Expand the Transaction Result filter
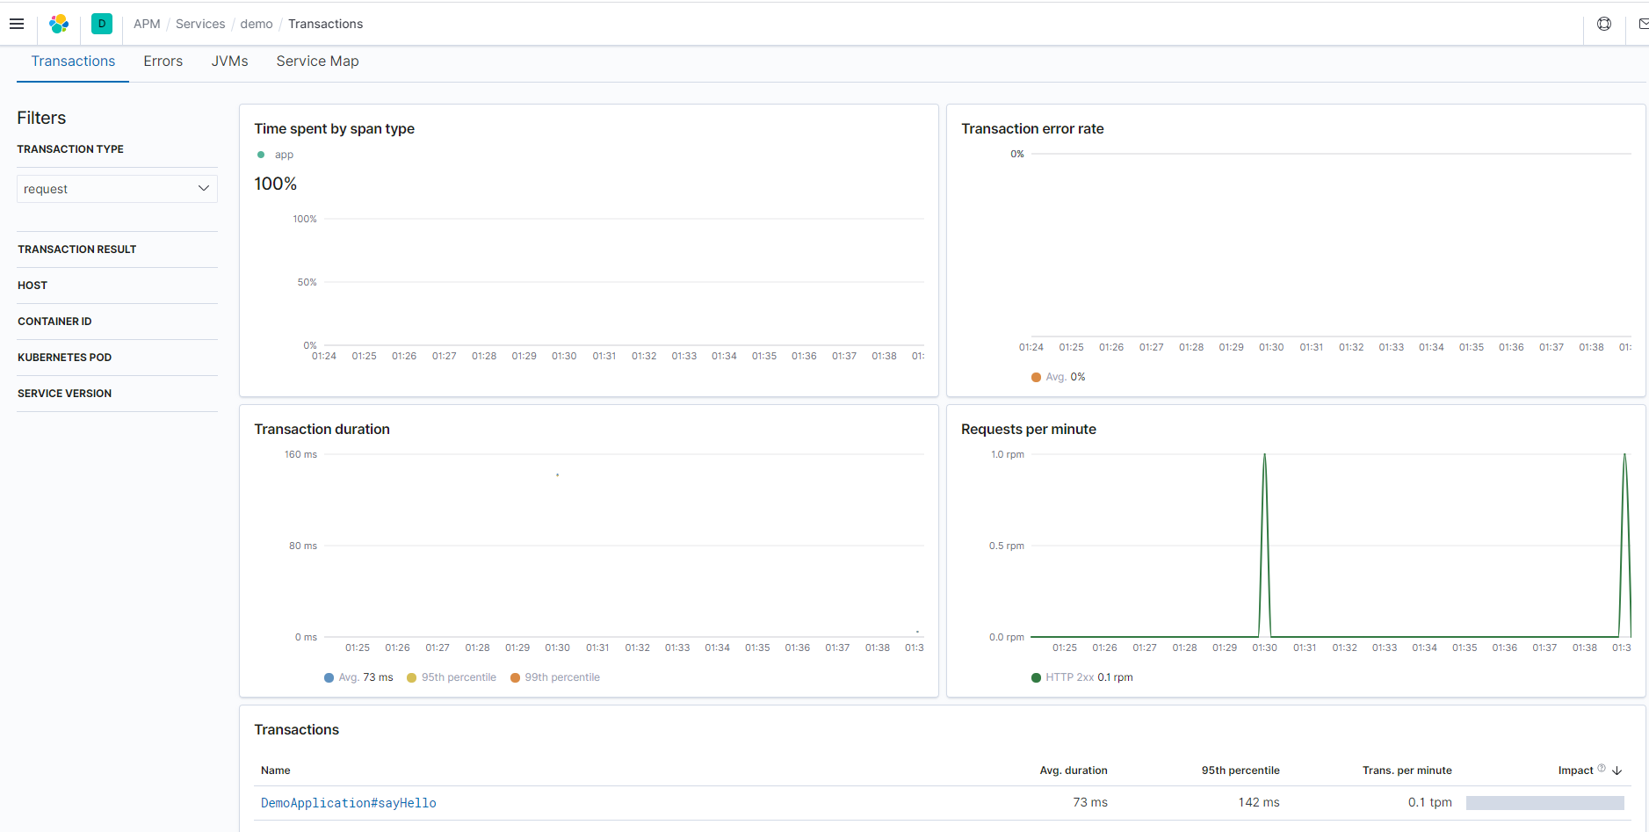This screenshot has width=1649, height=832. pyautogui.click(x=117, y=250)
